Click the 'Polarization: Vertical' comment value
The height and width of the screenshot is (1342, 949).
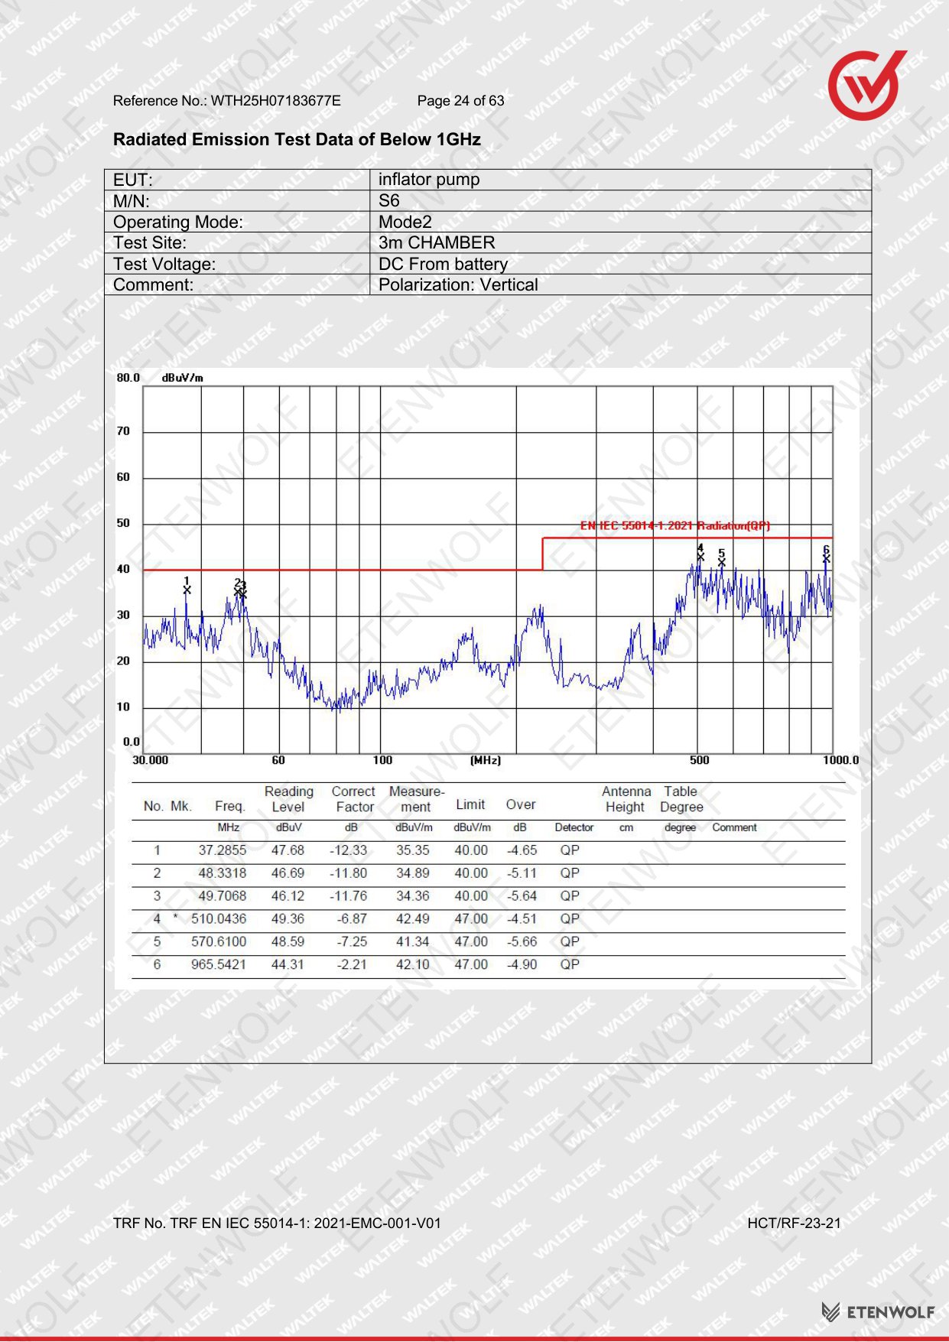click(x=458, y=284)
